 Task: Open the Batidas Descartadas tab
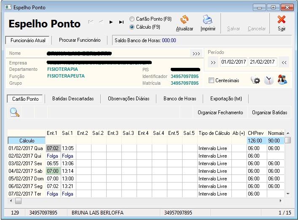coord(73,99)
